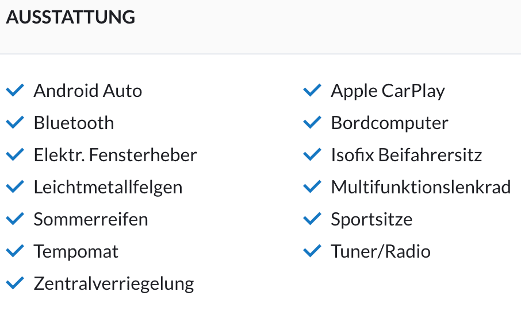This screenshot has height=311, width=521.
Task: Select the checkmark before Elektr. Fensterheber
Action: point(15,154)
